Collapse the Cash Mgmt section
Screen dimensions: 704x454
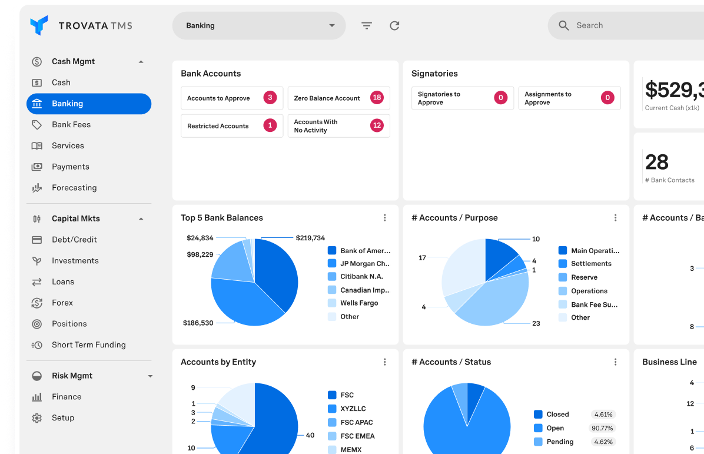[x=141, y=61]
